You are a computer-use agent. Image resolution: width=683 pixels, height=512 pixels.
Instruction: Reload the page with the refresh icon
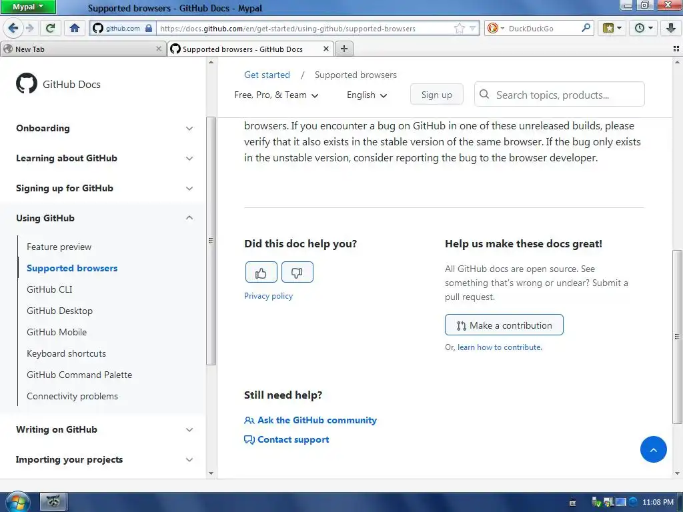50,28
